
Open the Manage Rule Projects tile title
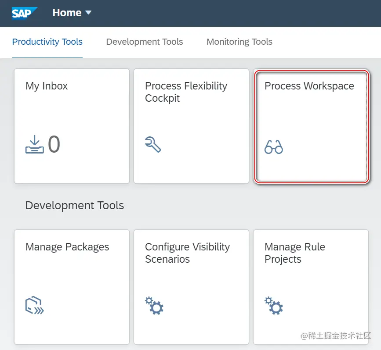pos(294,253)
